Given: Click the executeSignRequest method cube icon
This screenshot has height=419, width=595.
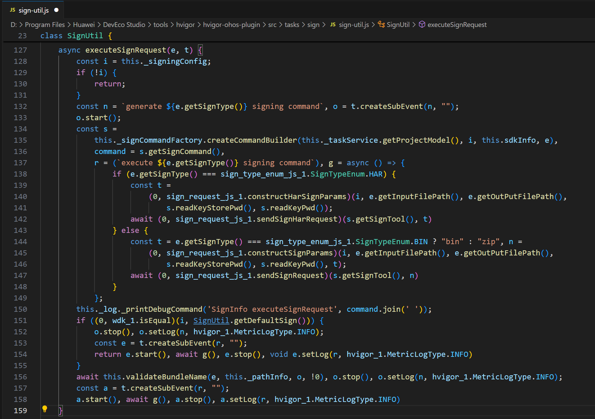Looking at the screenshot, I should pyautogui.click(x=422, y=25).
